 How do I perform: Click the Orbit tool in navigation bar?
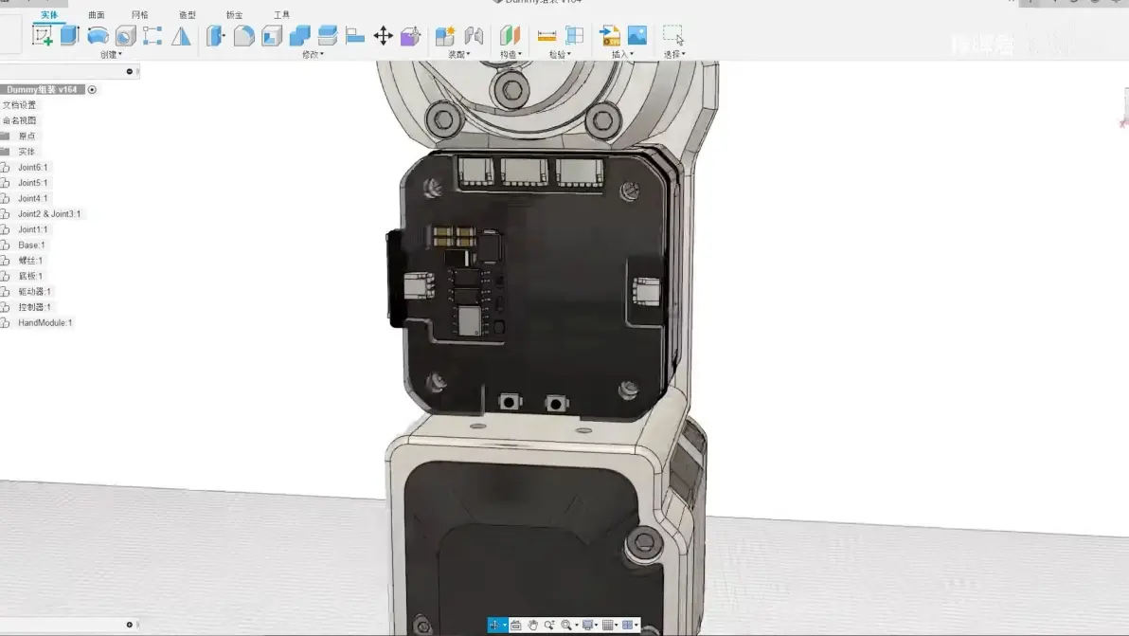click(x=494, y=626)
